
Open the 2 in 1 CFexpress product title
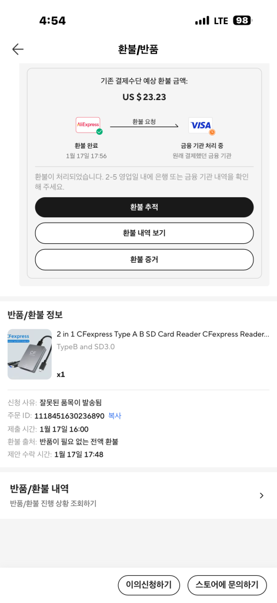[x=163, y=334]
